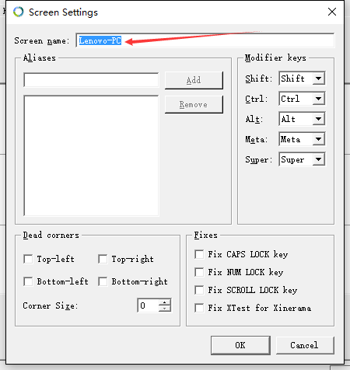Close the Screen Settings dialog
The width and height of the screenshot is (350, 370).
click(332, 12)
